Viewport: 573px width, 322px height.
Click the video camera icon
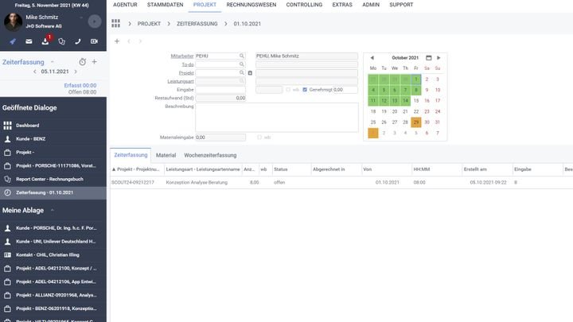[94, 41]
